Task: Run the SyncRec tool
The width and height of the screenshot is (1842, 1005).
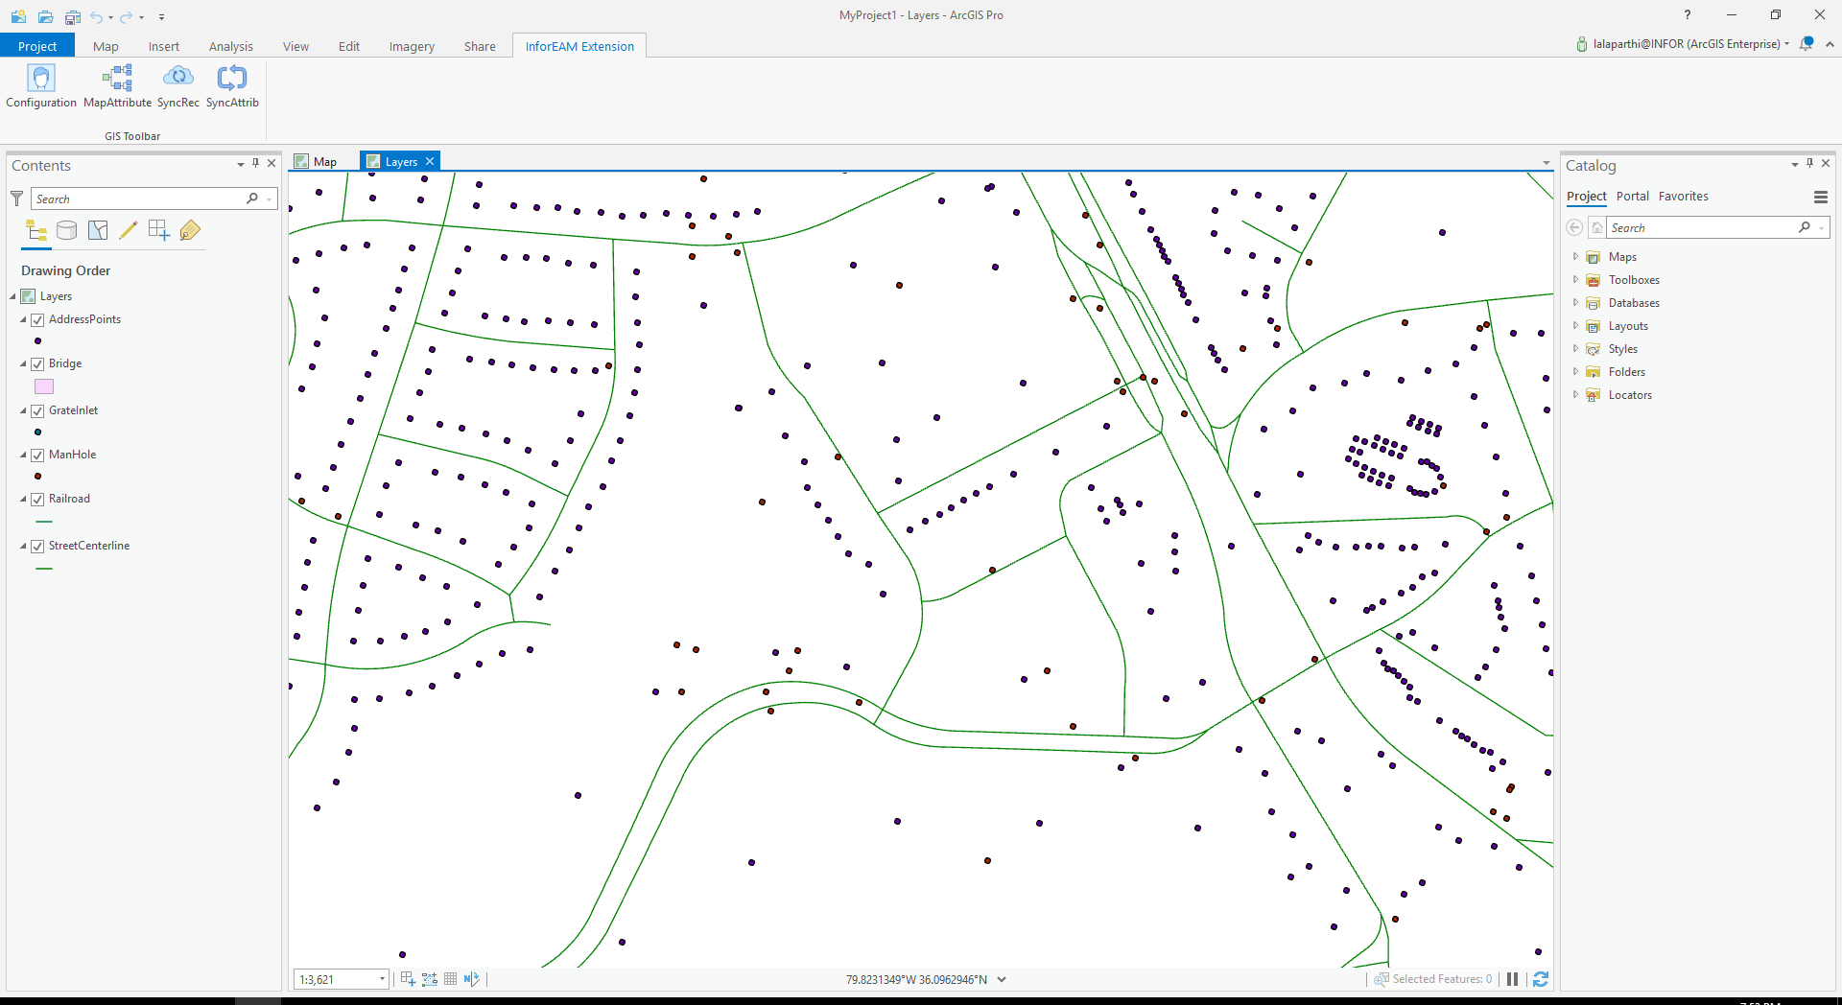Action: [x=177, y=86]
